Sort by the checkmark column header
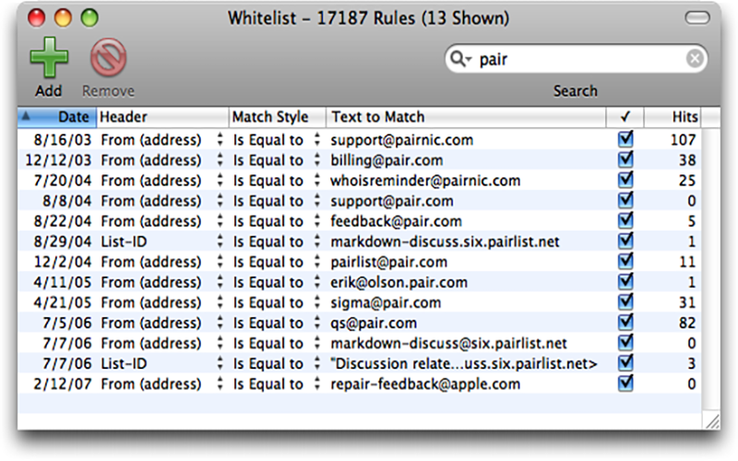Image resolution: width=738 pixels, height=461 pixels. coord(625,117)
